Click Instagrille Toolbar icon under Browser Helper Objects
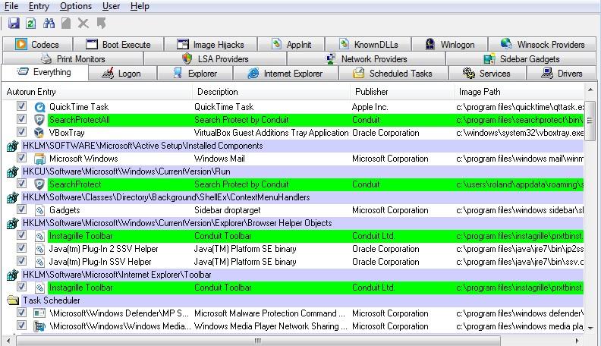The height and width of the screenshot is (346, 601). point(39,236)
